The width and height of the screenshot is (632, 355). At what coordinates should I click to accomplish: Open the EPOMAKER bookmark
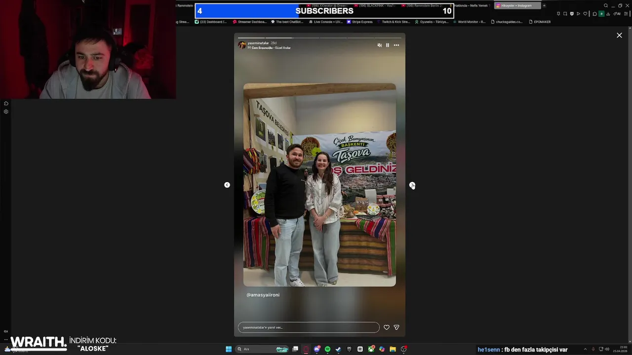[540, 22]
